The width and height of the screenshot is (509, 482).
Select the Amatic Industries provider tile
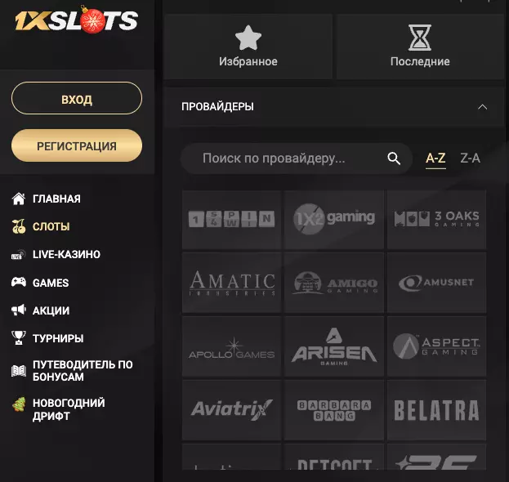pos(232,283)
